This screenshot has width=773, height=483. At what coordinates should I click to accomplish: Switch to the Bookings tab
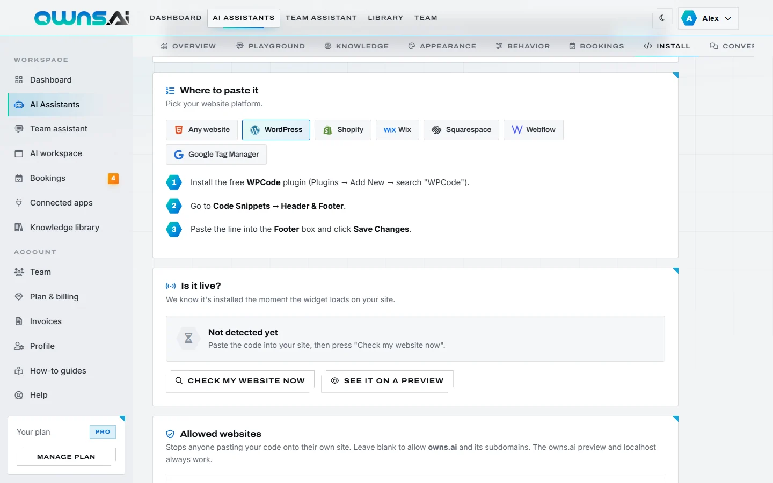click(x=596, y=46)
